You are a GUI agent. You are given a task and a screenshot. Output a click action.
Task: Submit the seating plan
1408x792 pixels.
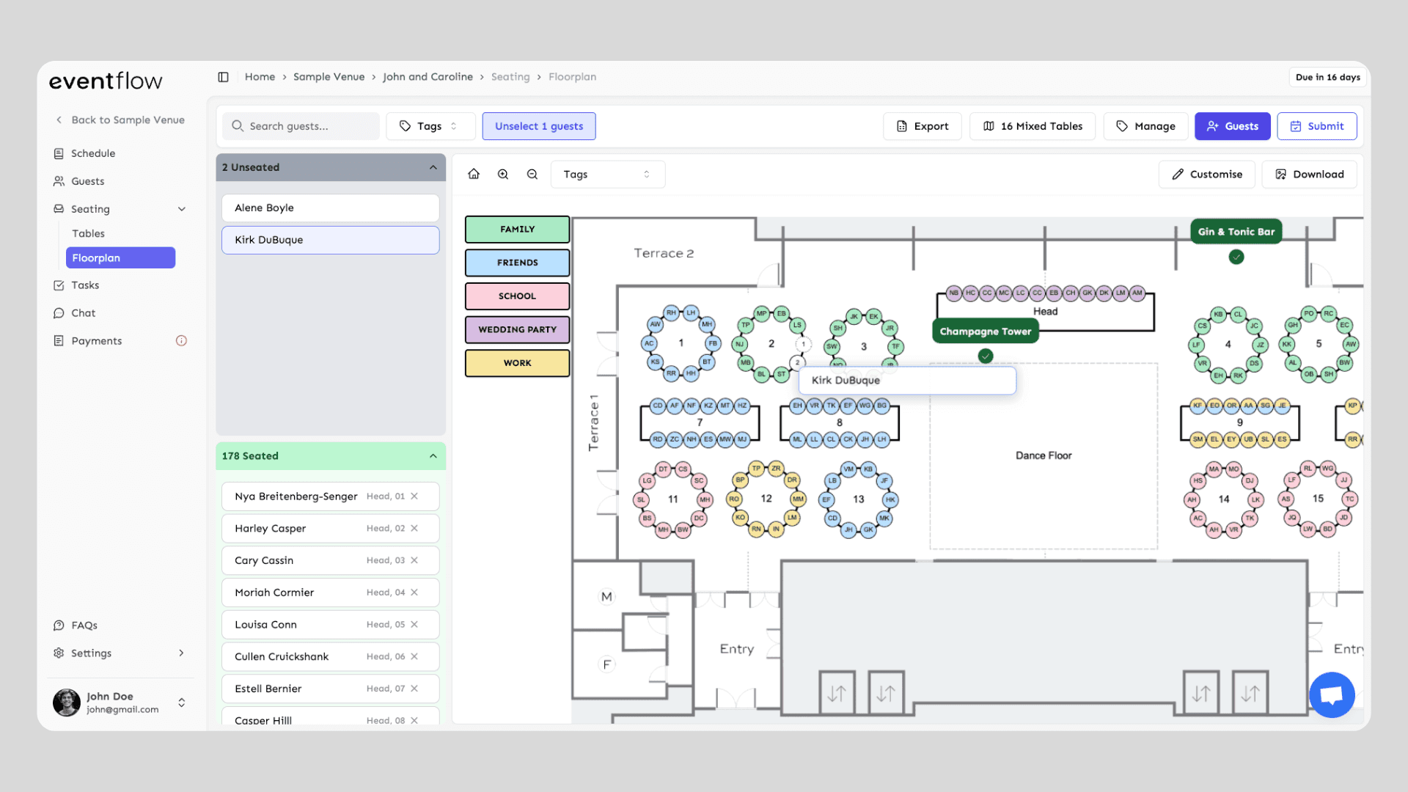point(1317,126)
